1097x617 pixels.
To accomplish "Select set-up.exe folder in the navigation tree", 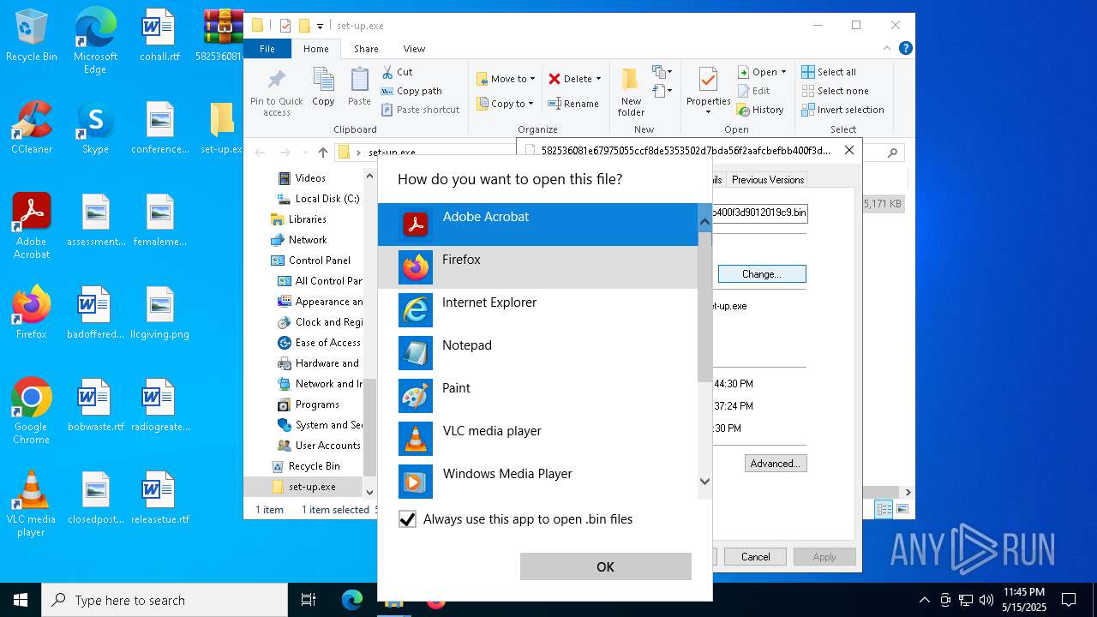I will pyautogui.click(x=304, y=487).
